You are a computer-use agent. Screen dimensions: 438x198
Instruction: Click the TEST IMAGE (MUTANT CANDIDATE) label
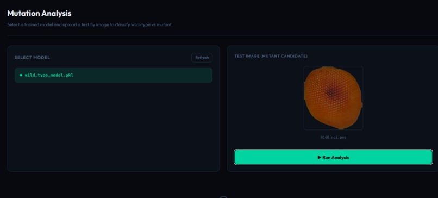[x=271, y=56]
